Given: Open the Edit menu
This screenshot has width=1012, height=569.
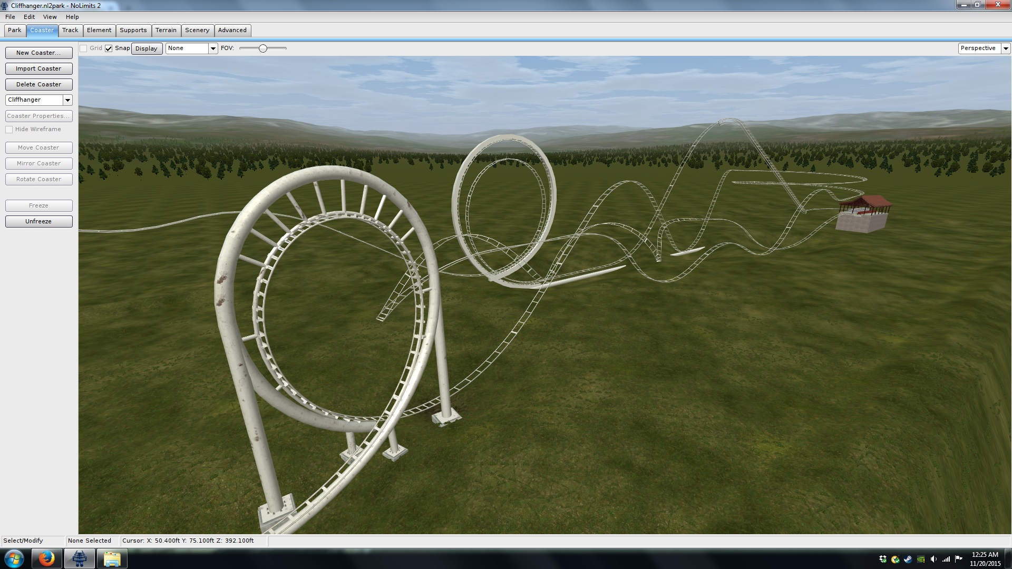Looking at the screenshot, I should tap(29, 17).
